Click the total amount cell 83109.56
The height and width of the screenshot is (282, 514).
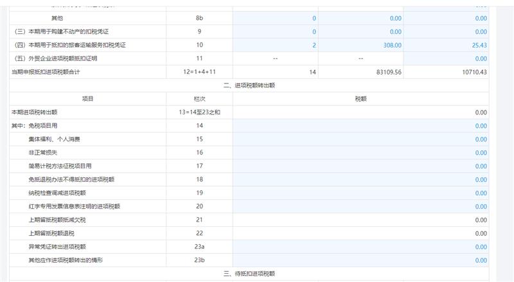pos(361,72)
